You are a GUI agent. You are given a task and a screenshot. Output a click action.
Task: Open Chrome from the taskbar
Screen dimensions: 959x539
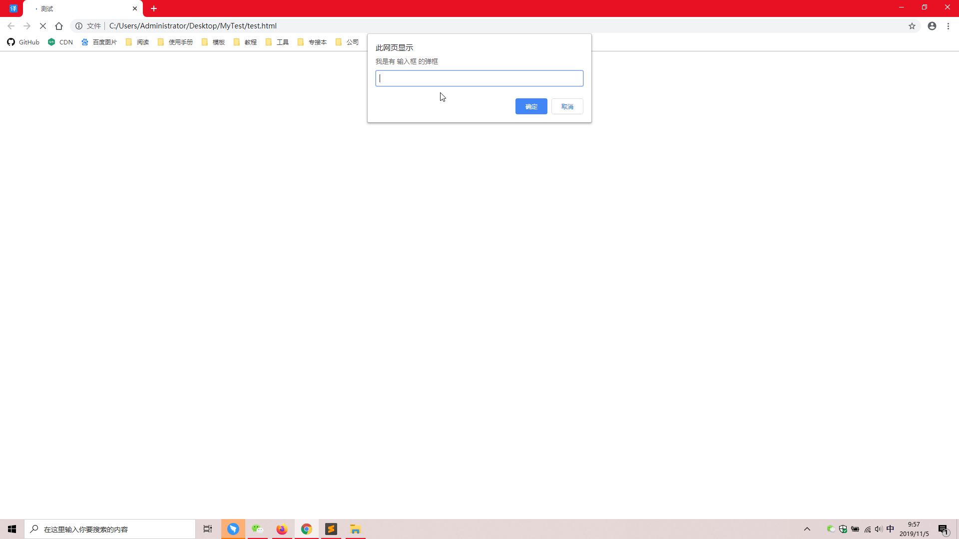(x=307, y=529)
